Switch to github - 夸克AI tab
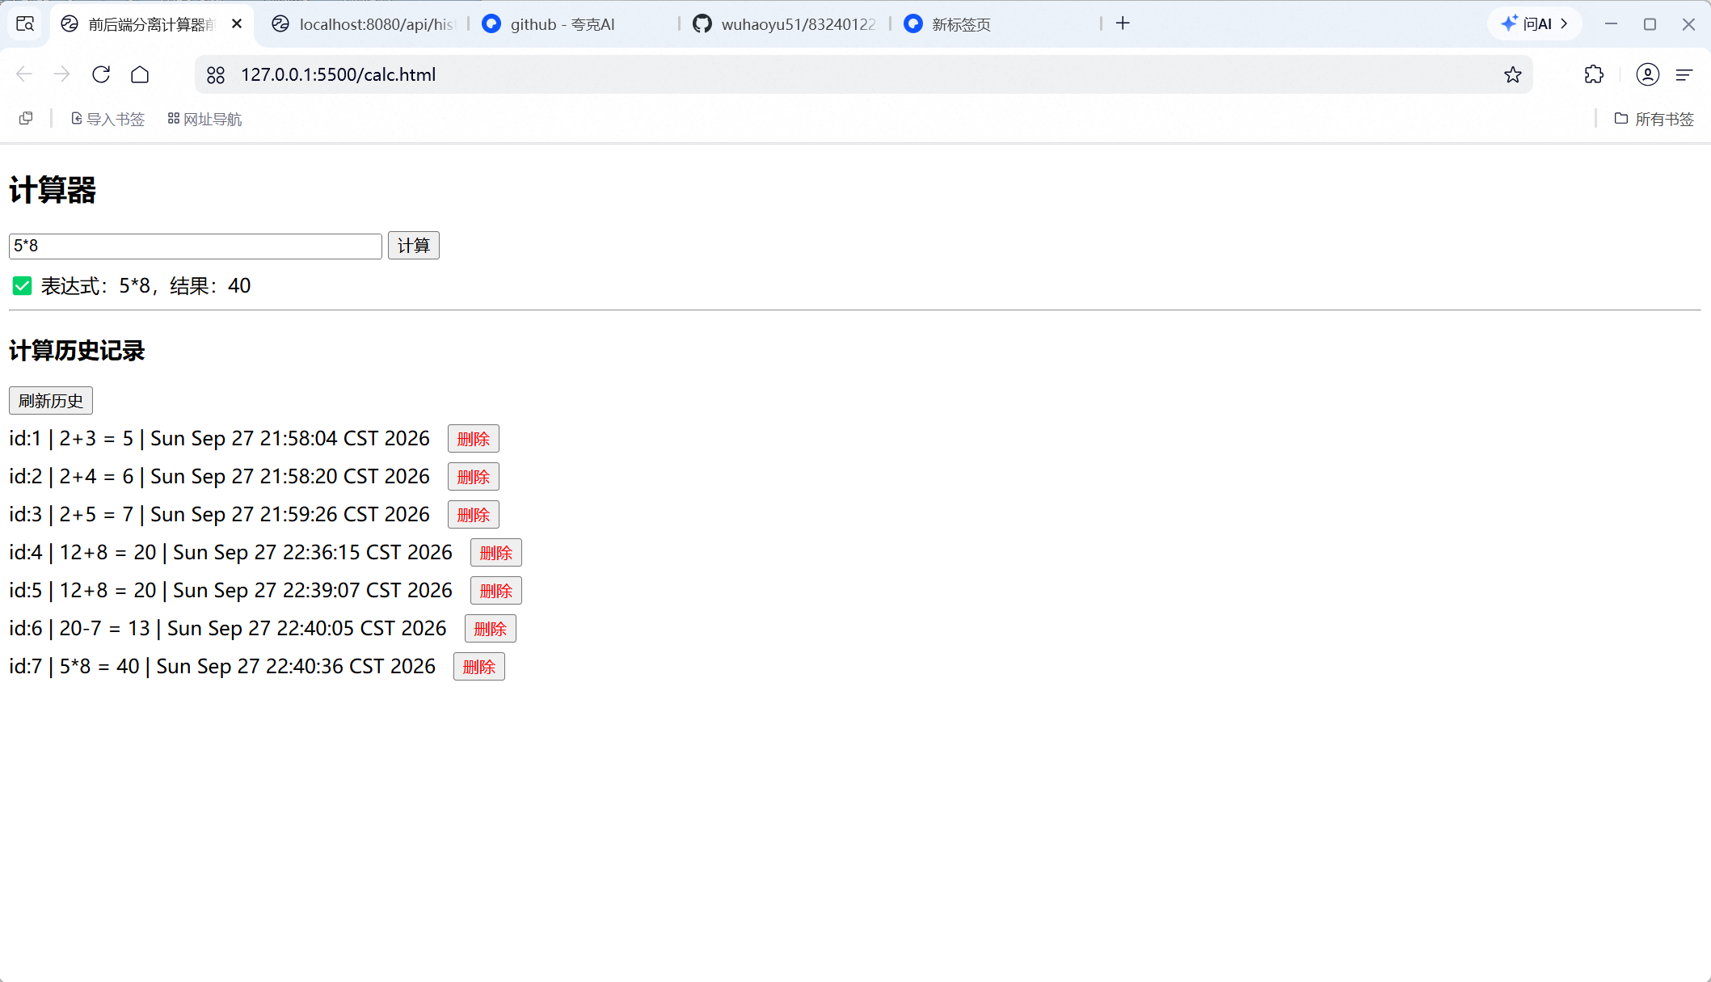The height and width of the screenshot is (982, 1711). click(574, 24)
